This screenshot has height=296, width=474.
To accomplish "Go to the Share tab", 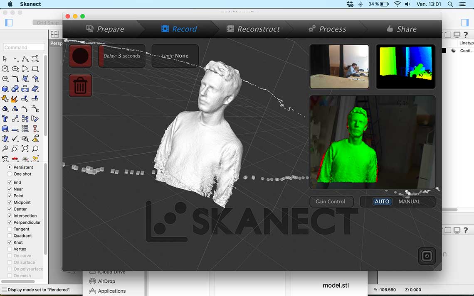I will click(402, 29).
